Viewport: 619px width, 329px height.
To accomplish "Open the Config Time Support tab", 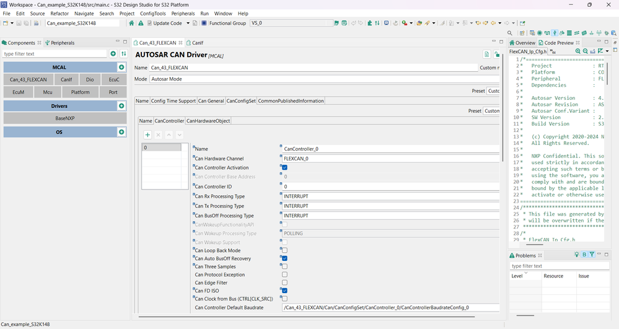I will point(173,101).
